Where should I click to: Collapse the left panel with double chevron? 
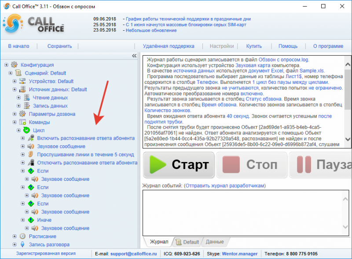134,56
